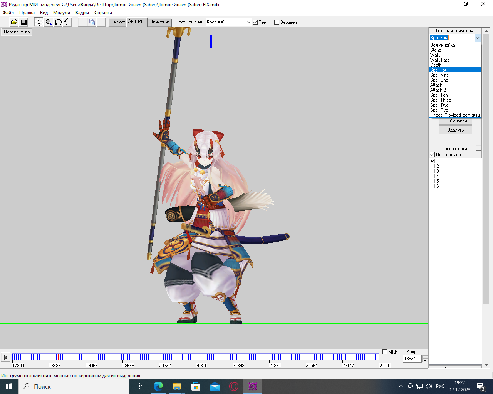Open the notification center icon
The height and width of the screenshot is (394, 493).
(x=481, y=386)
